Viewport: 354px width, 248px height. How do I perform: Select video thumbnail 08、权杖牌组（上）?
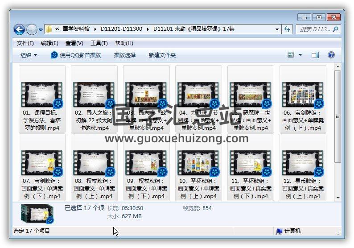(94, 163)
